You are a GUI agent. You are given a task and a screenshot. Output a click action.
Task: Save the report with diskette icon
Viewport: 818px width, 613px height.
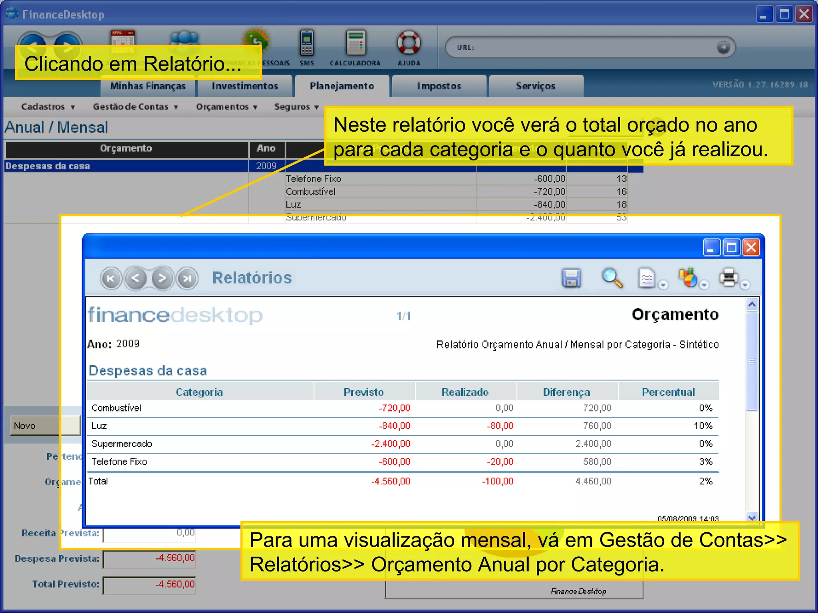pyautogui.click(x=571, y=278)
